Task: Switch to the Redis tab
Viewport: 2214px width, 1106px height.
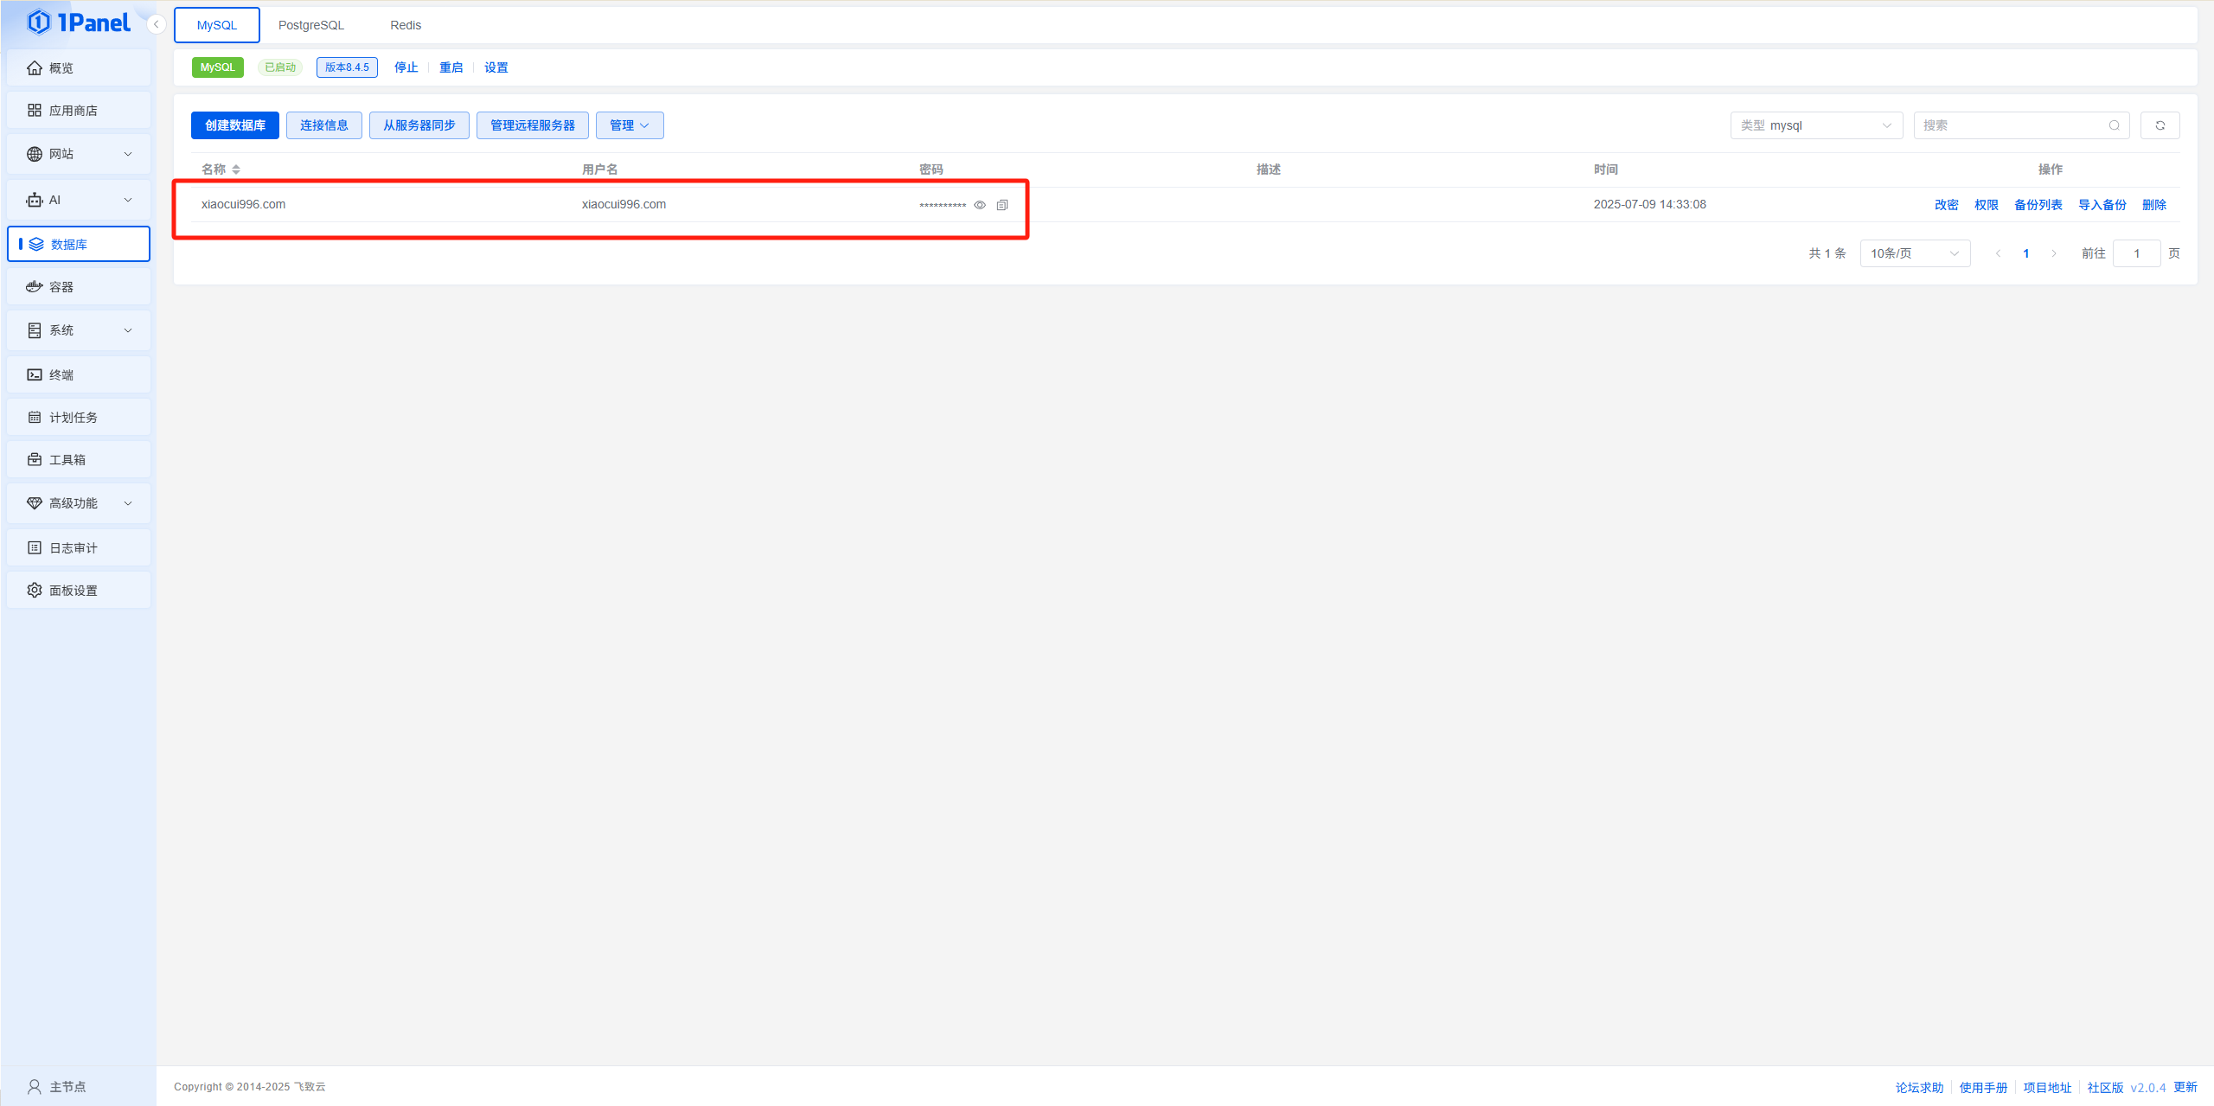Action: coord(405,25)
